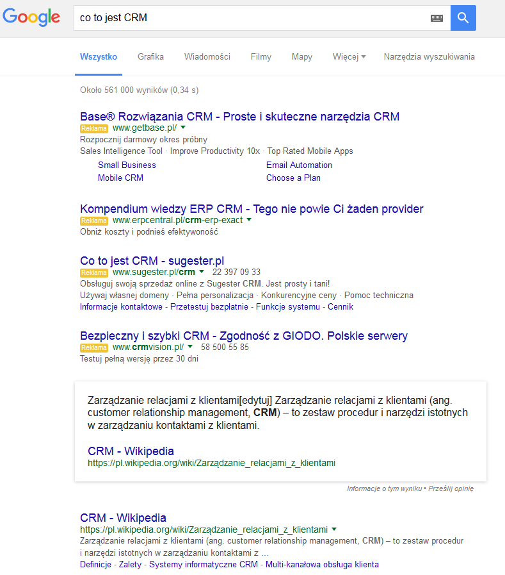The width and height of the screenshot is (505, 575).
Task: Open the Definicje sitelink
Action: tap(95, 564)
